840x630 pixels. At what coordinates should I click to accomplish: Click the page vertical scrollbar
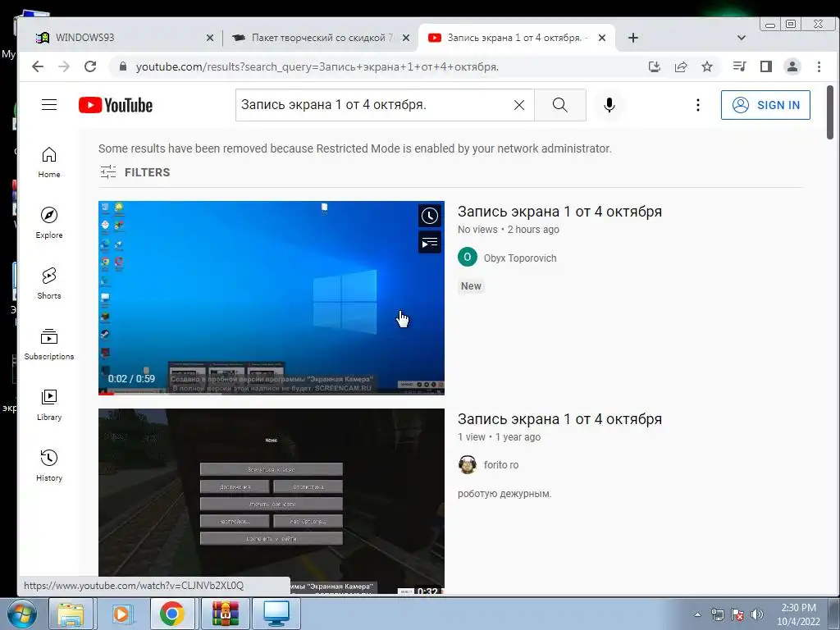[830, 112]
